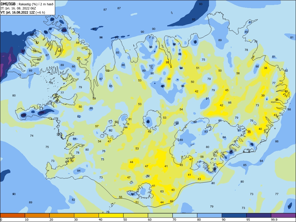Pick the light blue 70–80 legend swatch
296x222 pixels.
pos(185,215)
